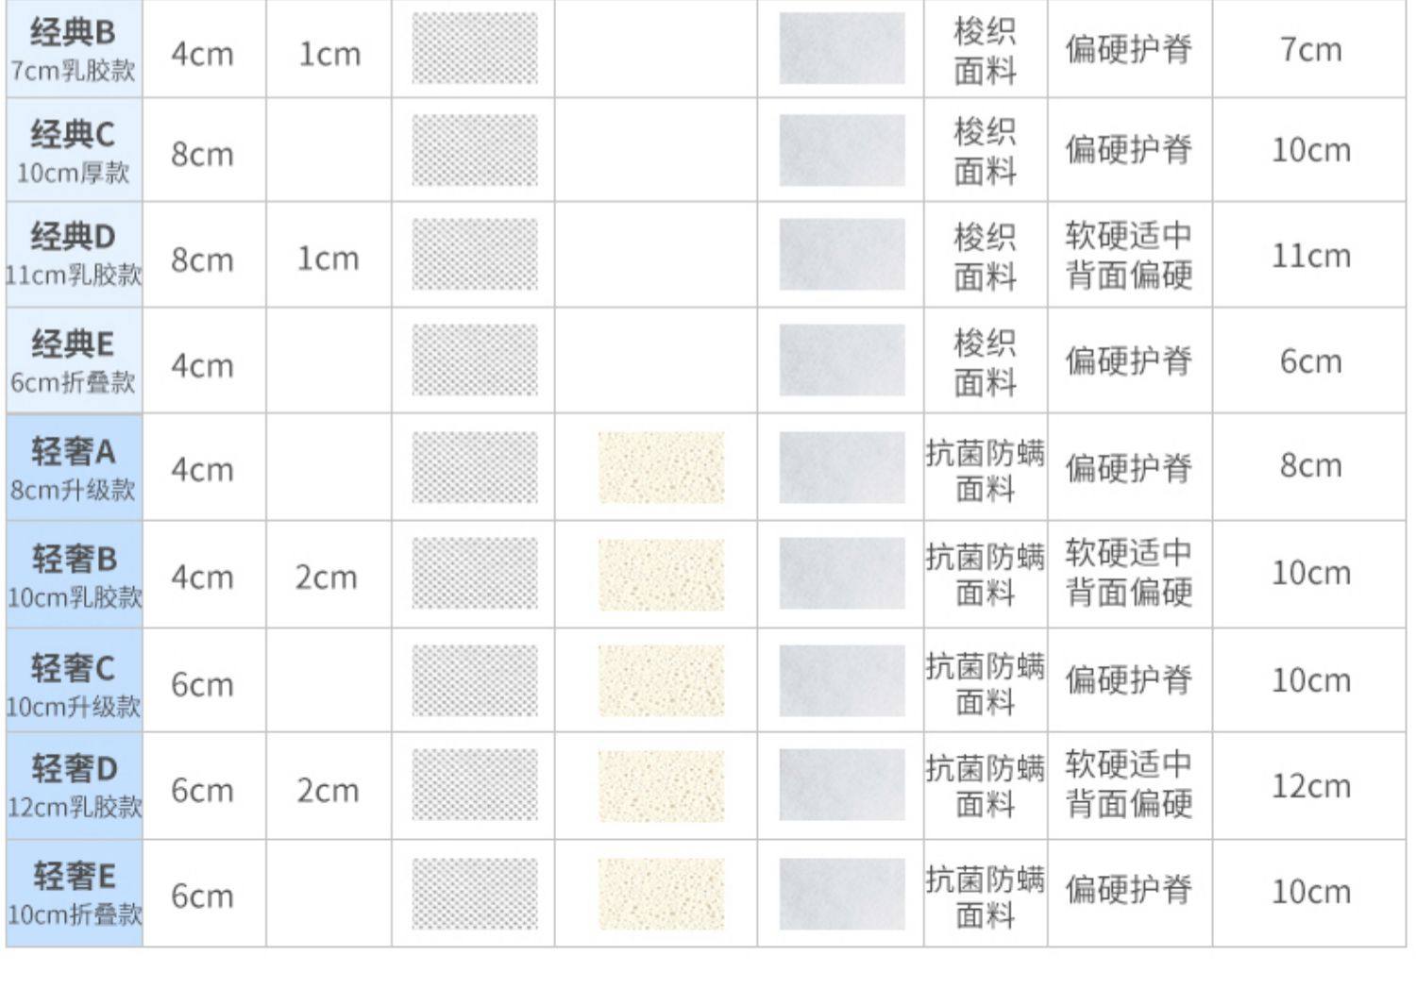Screen dimensions: 1416x1005
Task: Click the cream latex swatch in 轻奢E row
Action: [x=661, y=893]
